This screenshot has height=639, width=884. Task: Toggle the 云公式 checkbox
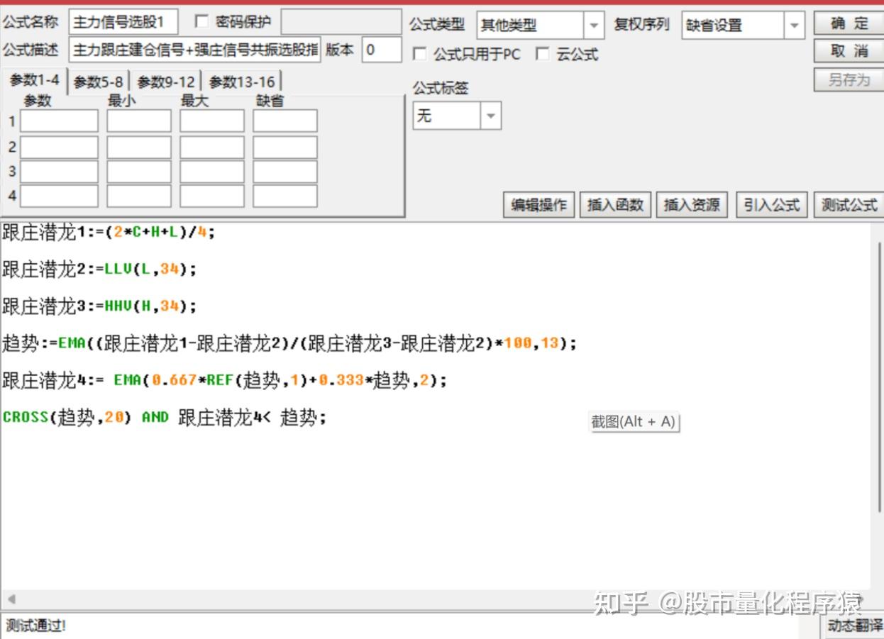[x=543, y=55]
